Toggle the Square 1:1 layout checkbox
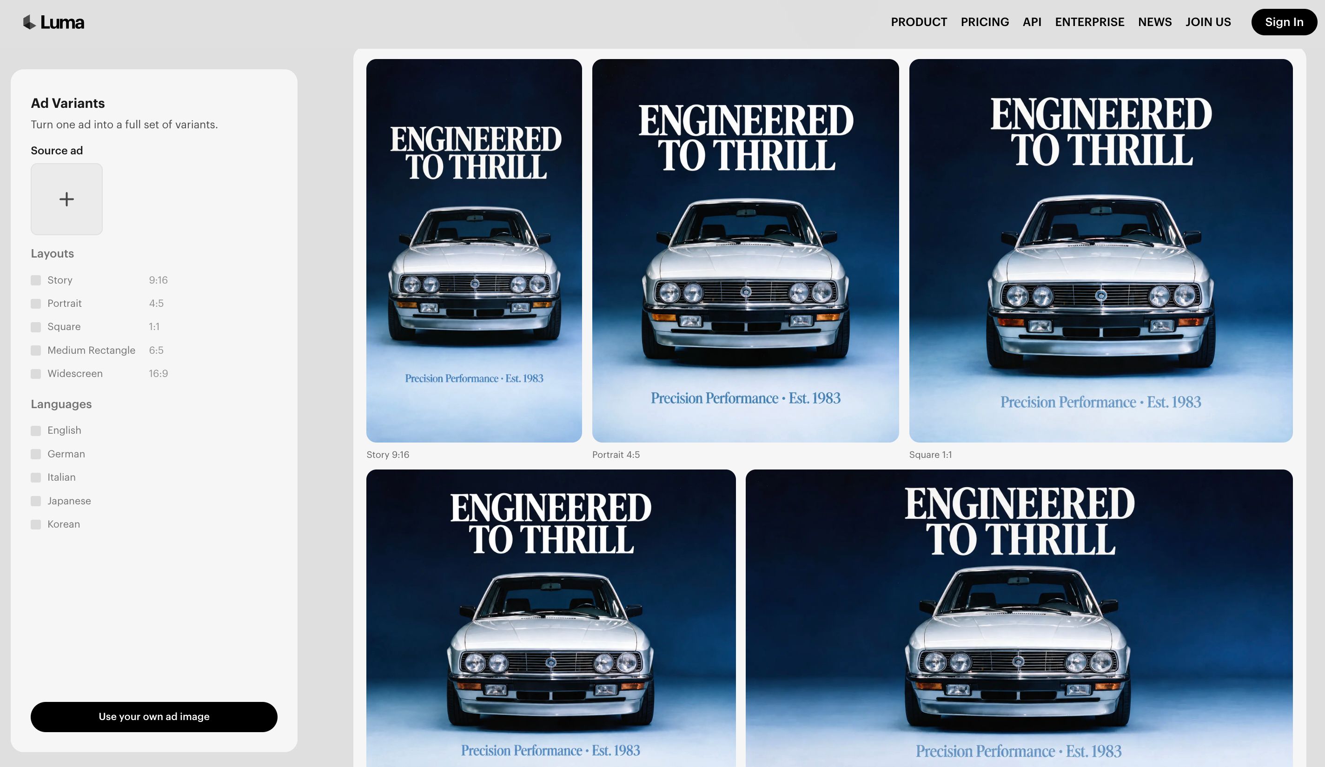Screen dimensions: 1325x767 pos(36,327)
